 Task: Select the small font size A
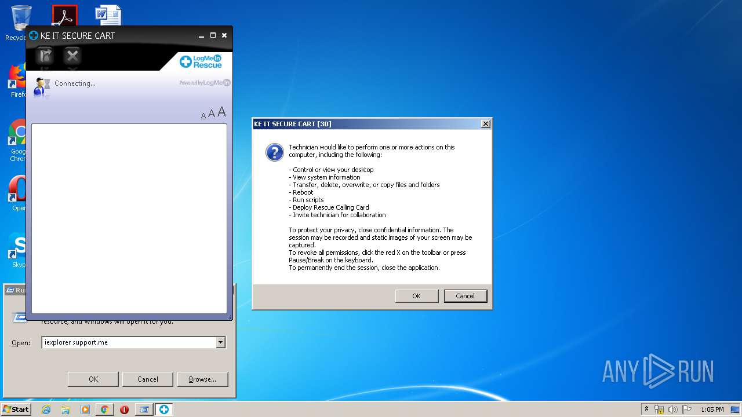[x=203, y=116]
